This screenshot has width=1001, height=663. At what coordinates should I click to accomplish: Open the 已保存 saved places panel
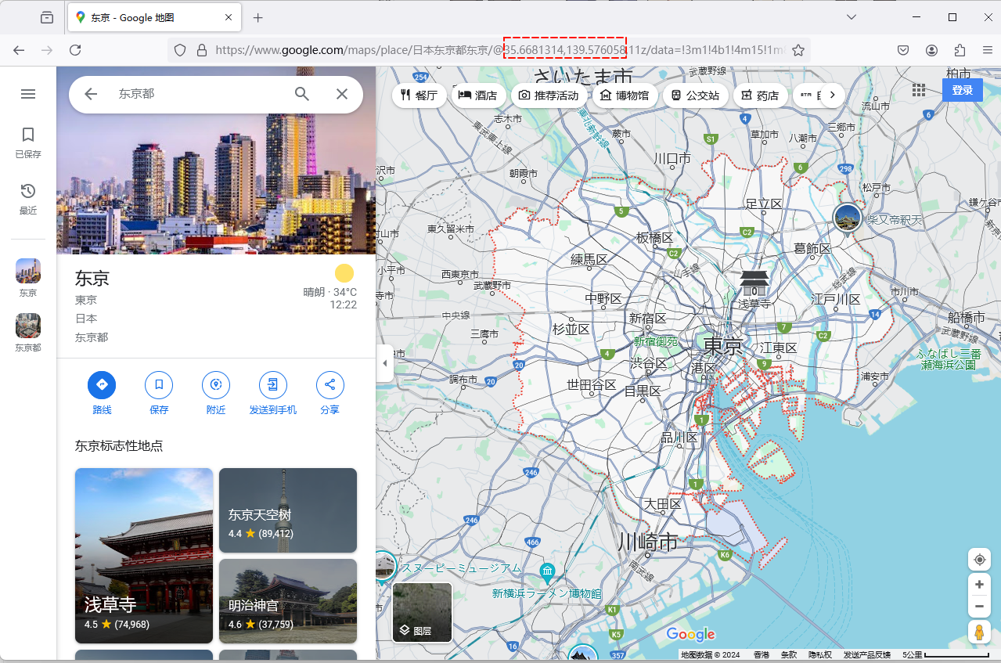(28, 142)
